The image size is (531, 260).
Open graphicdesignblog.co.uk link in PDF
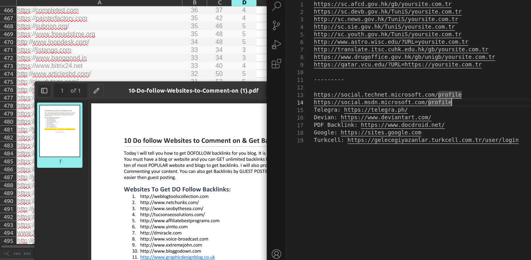177,257
